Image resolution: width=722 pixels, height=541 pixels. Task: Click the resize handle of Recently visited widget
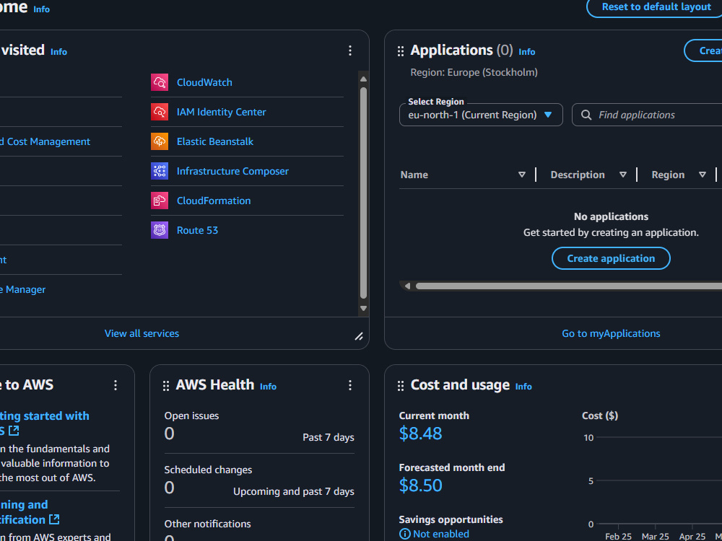point(359,336)
